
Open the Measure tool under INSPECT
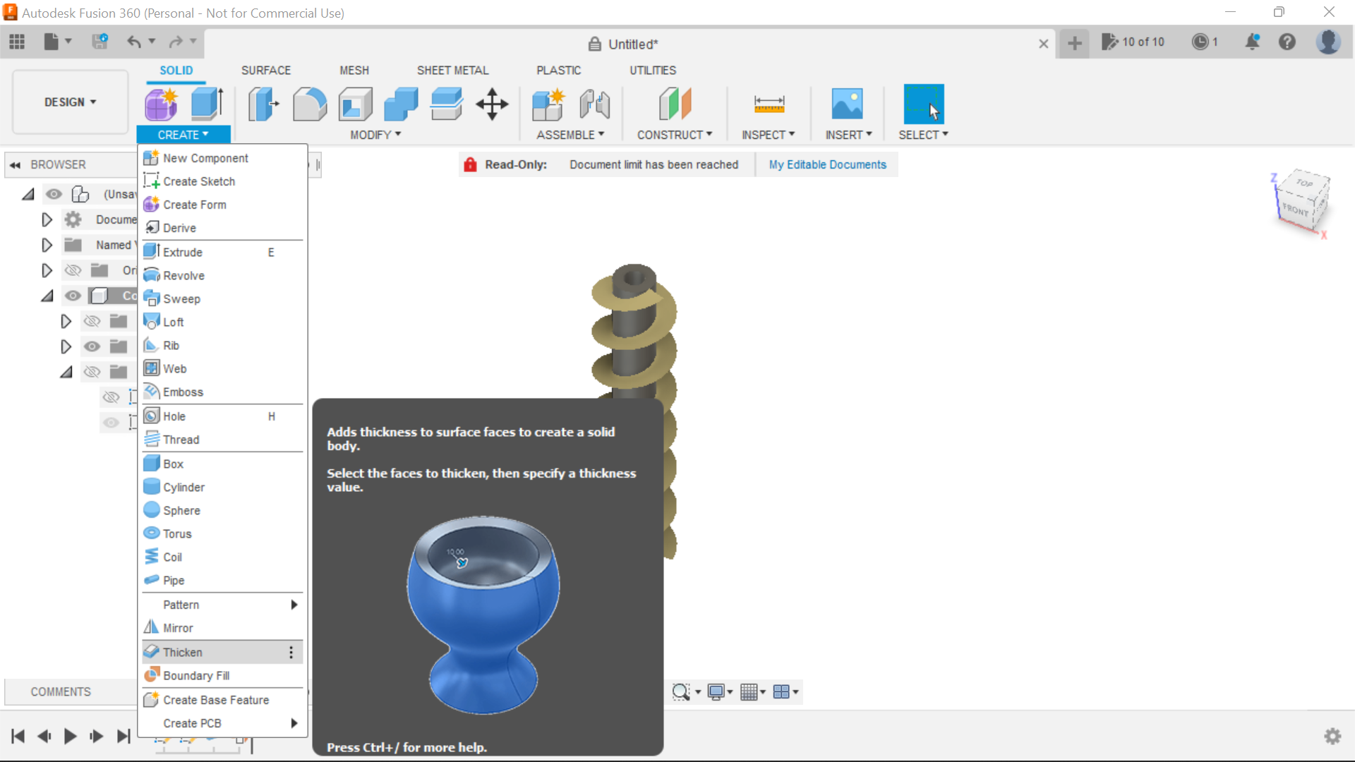click(769, 104)
